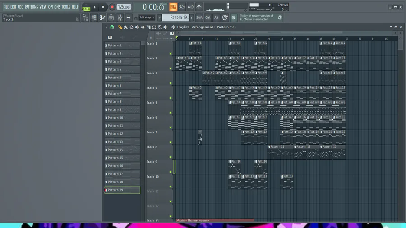Select Pattern 19 in the picker list

[122, 190]
